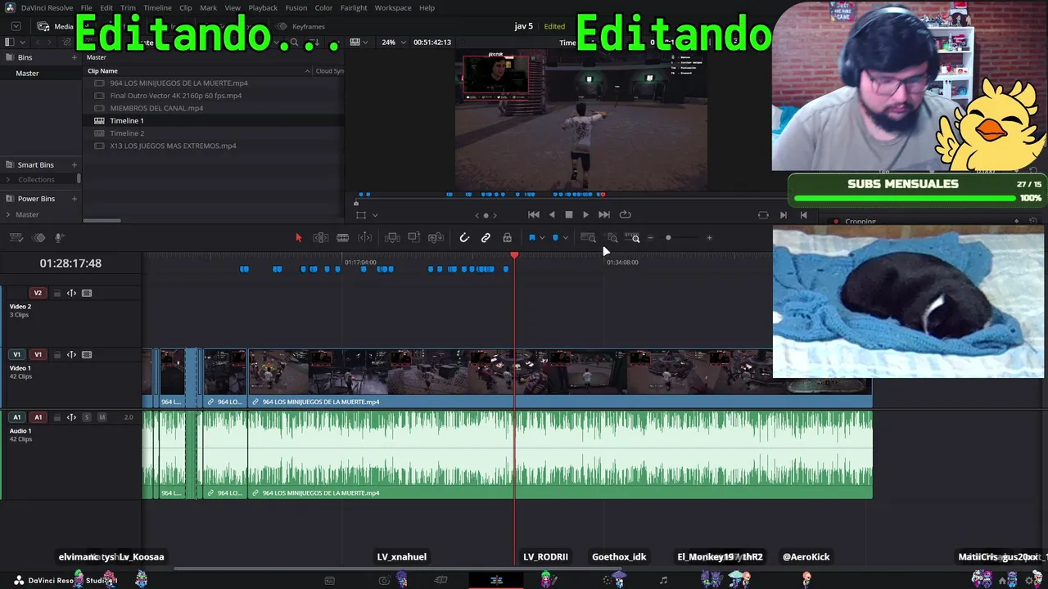Toggle loop playback button

[x=626, y=215]
